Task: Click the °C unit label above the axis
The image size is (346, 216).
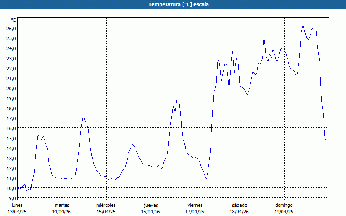Action: point(13,20)
